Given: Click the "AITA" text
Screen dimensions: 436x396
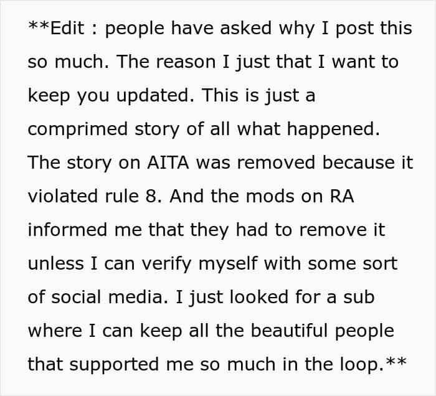Looking at the screenshot, I should coord(168,163).
